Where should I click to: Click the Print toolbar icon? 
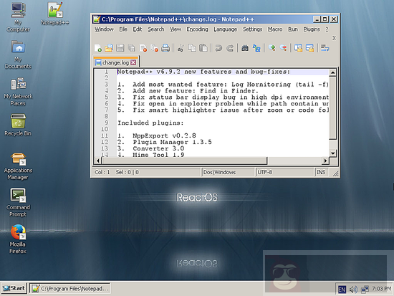click(x=165, y=48)
